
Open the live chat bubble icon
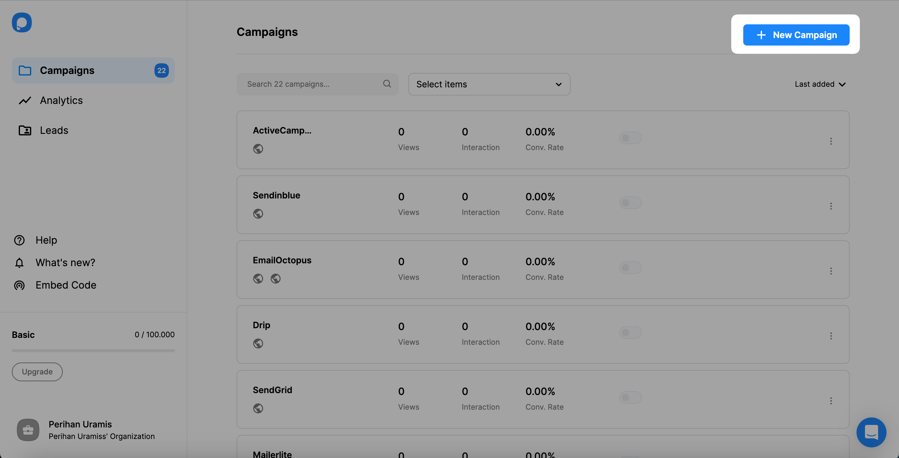[x=871, y=432]
